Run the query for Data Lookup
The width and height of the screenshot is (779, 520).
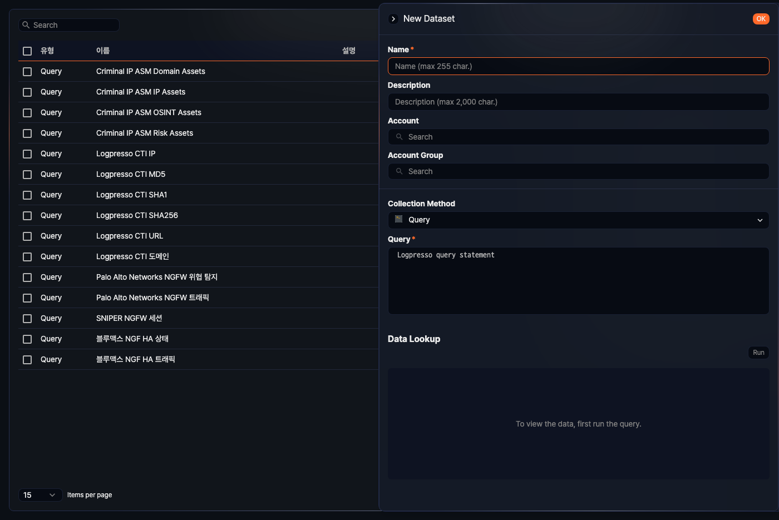pyautogui.click(x=758, y=353)
